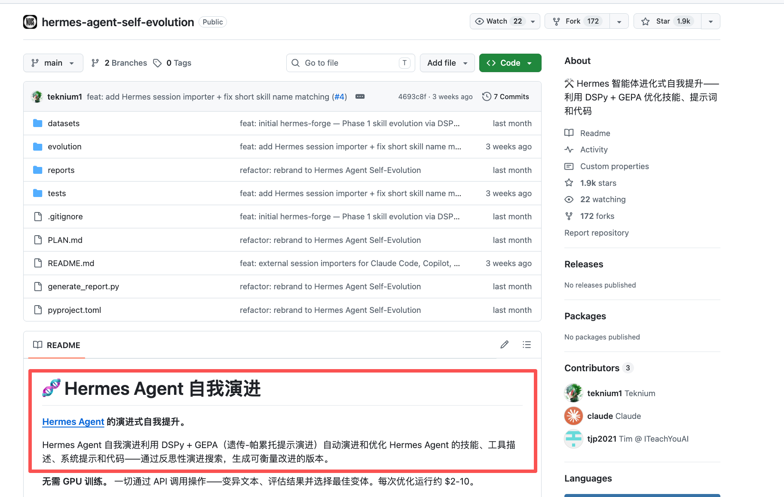Click teknium1's contributor avatar
This screenshot has height=497, width=784.
[573, 393]
